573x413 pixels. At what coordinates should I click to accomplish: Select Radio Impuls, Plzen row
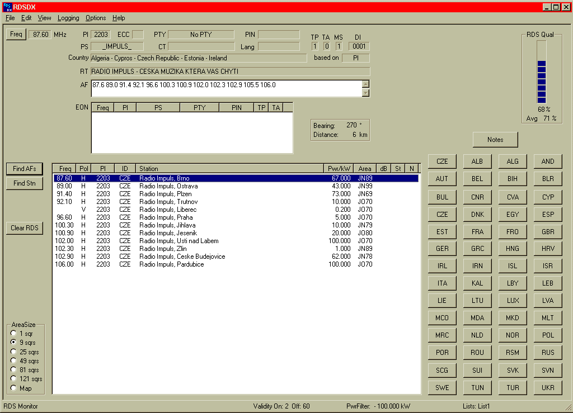236,194
